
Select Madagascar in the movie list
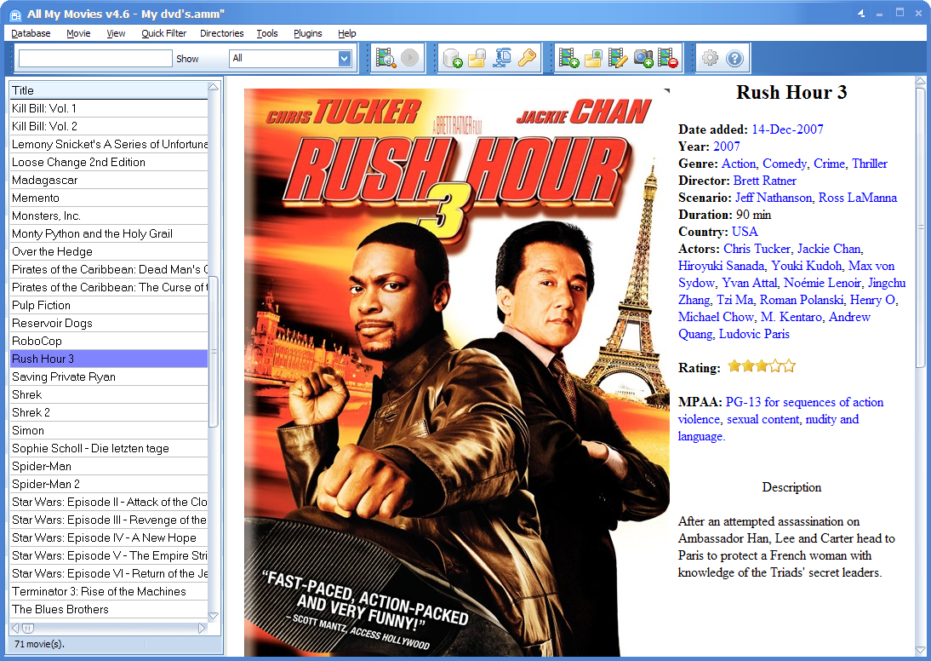click(109, 180)
